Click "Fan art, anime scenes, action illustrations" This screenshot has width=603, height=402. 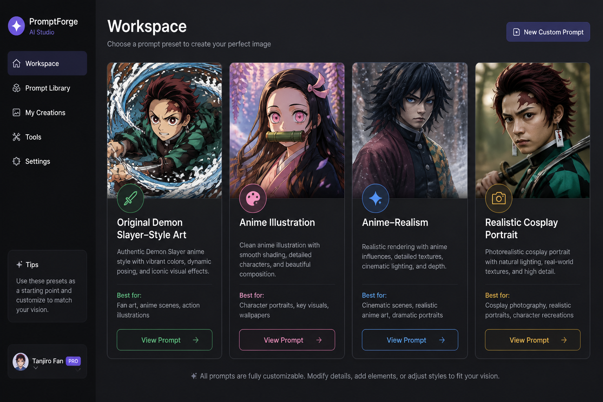tap(158, 310)
